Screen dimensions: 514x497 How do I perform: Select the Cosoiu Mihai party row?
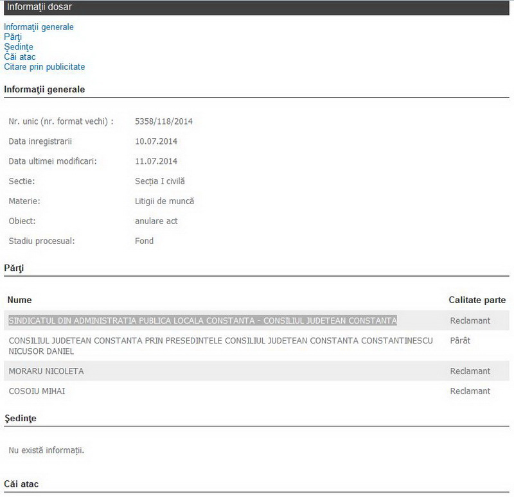(37, 391)
